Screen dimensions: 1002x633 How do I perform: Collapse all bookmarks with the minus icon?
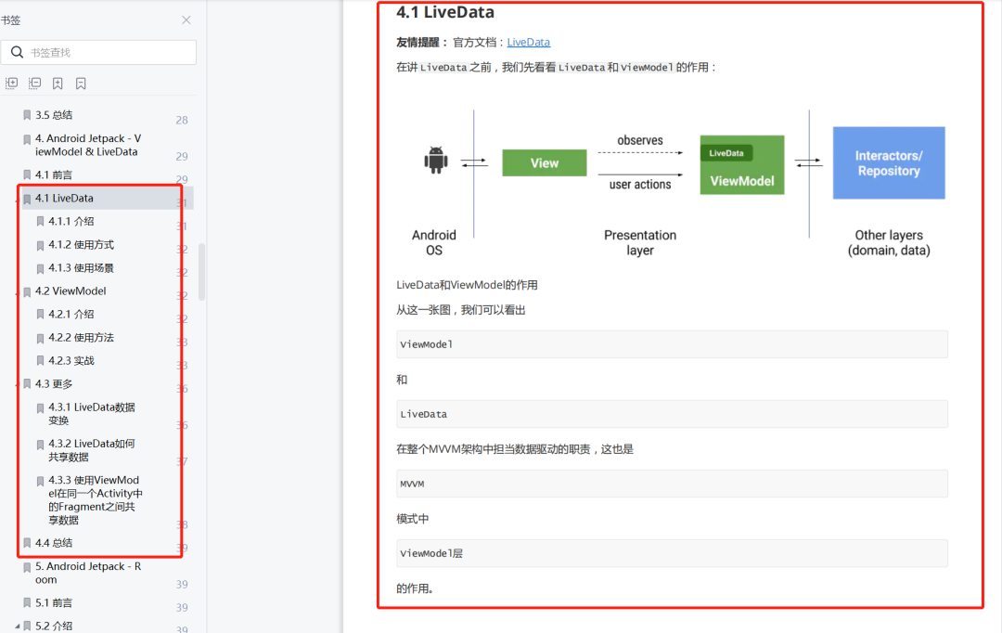coord(34,84)
